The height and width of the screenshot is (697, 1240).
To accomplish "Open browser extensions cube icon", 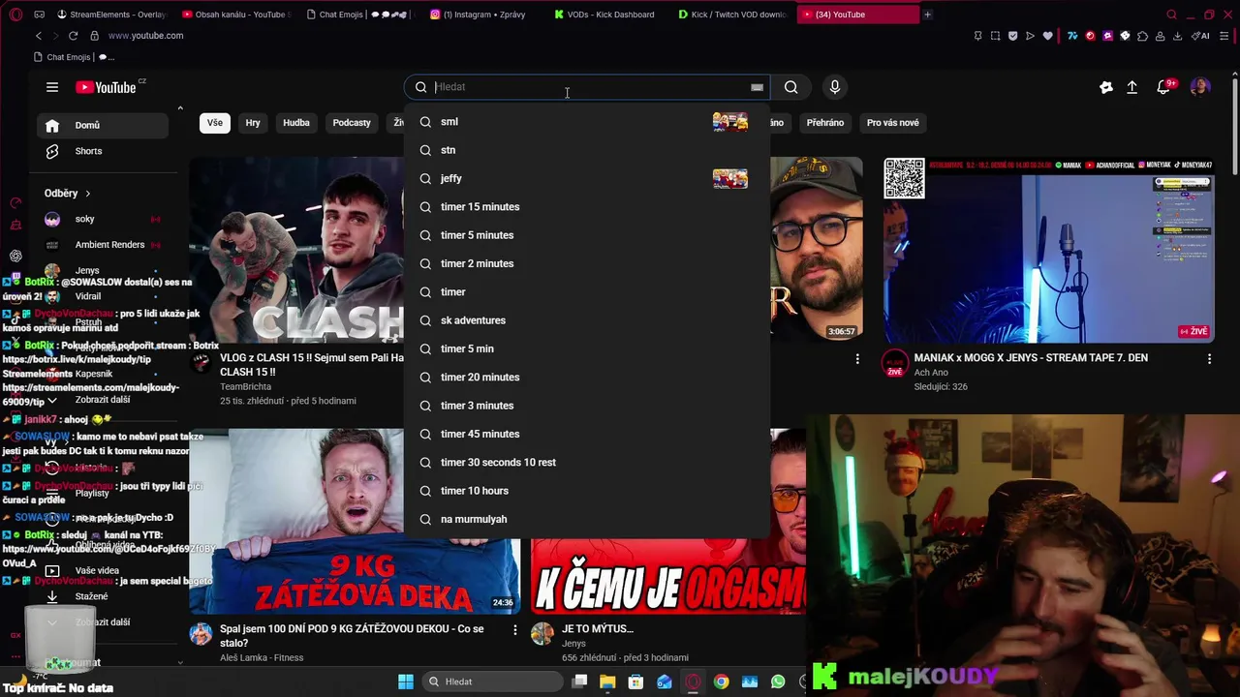I will click(1142, 36).
